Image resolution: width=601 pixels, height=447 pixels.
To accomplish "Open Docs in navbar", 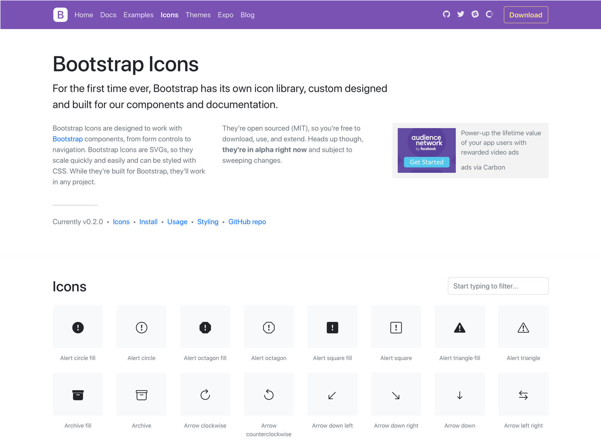I will [x=108, y=15].
